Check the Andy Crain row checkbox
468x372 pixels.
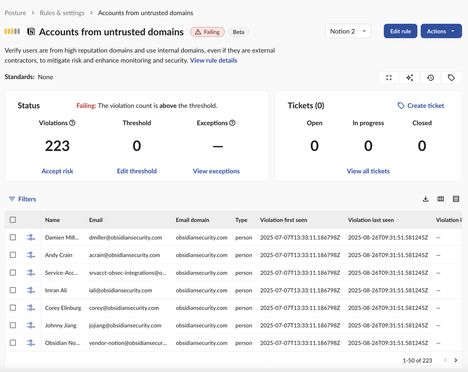tap(13, 255)
